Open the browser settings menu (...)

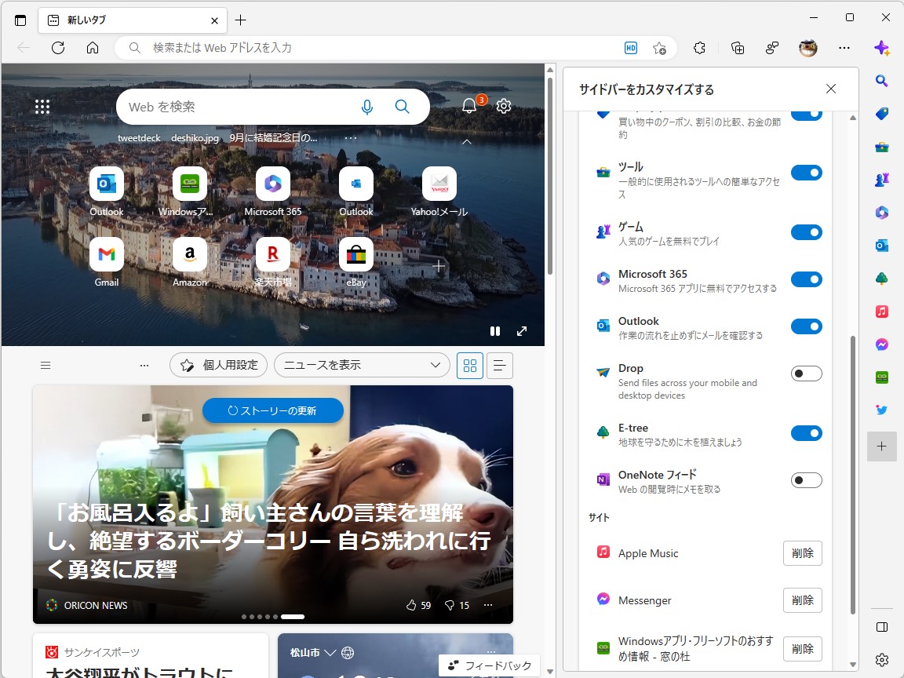844,48
